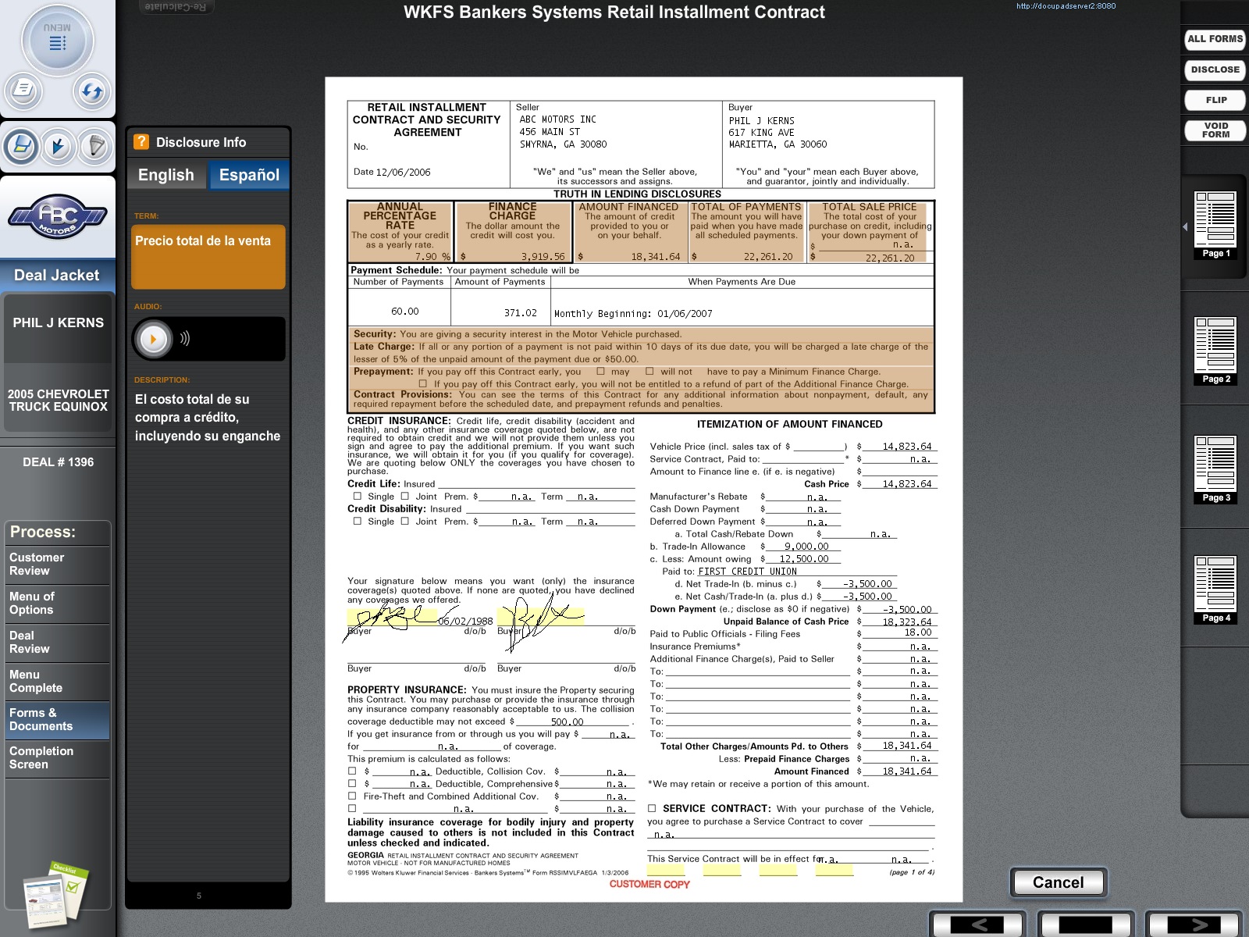Click the ALL FORMS button

[1215, 39]
